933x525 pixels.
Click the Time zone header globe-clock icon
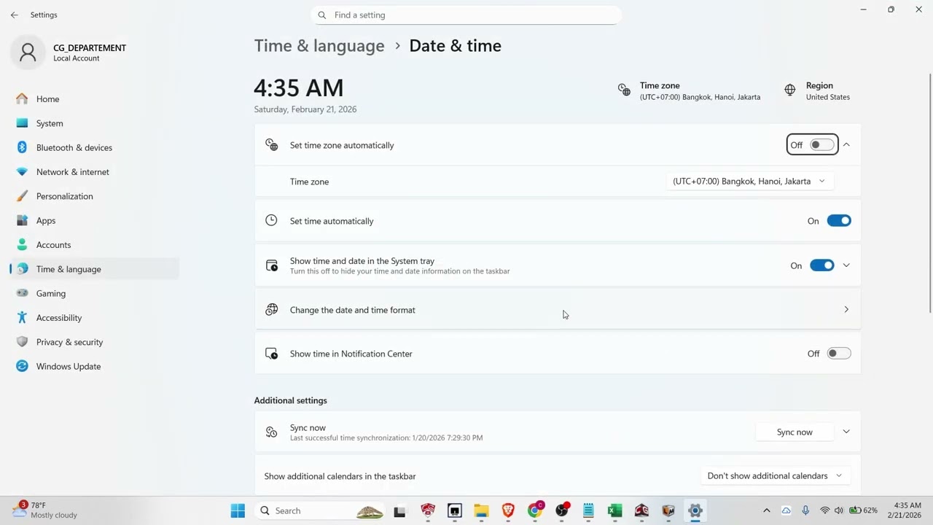624,90
